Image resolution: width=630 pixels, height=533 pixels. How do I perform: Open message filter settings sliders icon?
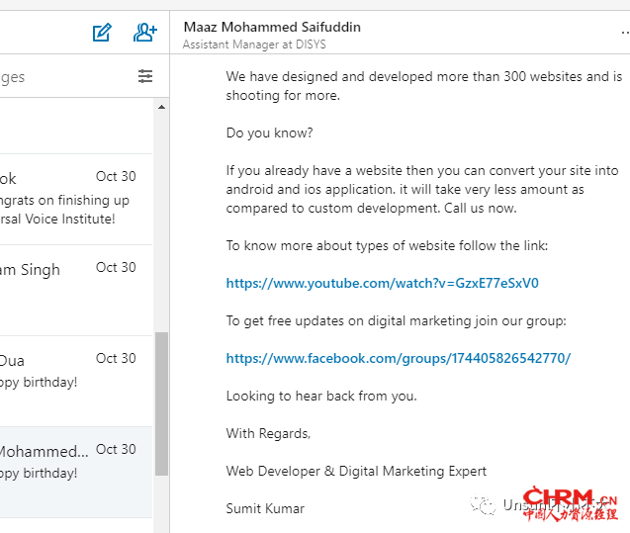tap(145, 76)
